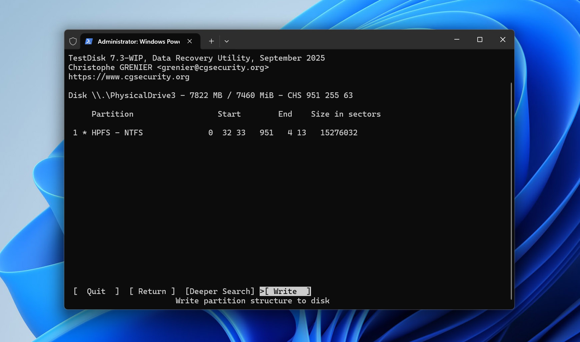Close the terminal window
Screen dimensions: 580x342
503,39
